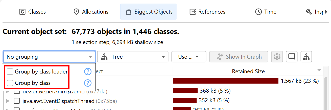
Task: Sort by the Retained Size column header
Action: click(248, 71)
